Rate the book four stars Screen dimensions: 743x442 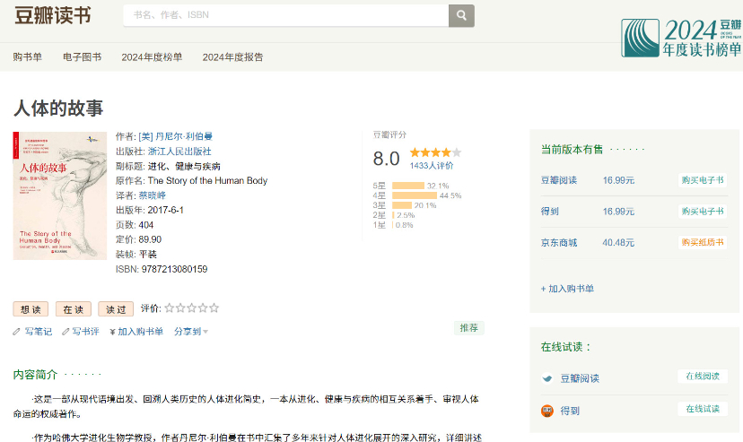point(203,308)
